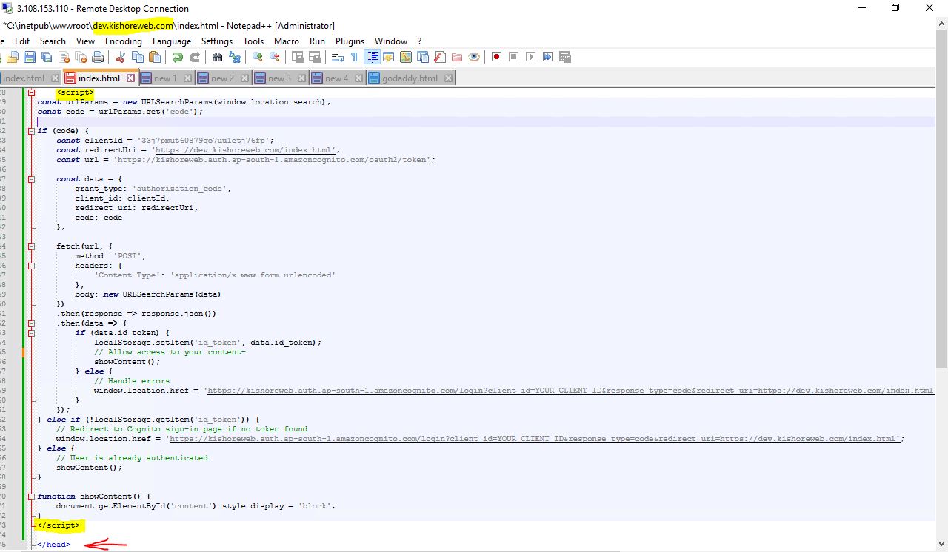Start macro recording with the red record icon
This screenshot has width=948, height=552.
click(x=496, y=58)
